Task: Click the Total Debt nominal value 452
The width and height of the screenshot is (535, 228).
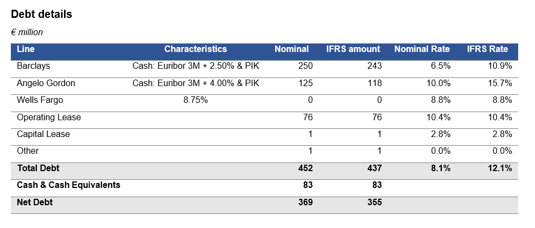Action: pyautogui.click(x=305, y=168)
